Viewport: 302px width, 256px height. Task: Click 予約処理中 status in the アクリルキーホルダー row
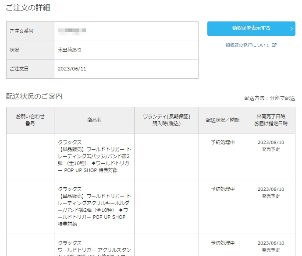pos(223,189)
